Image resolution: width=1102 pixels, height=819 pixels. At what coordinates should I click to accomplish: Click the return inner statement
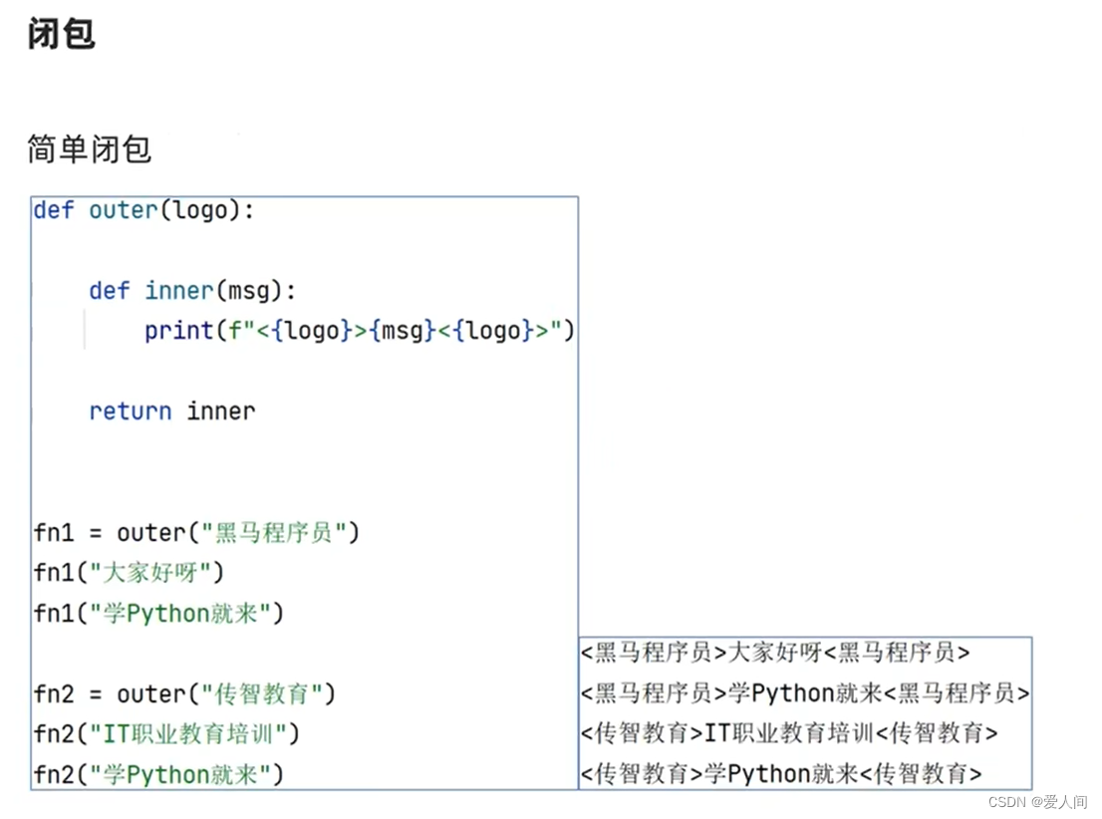pos(171,411)
